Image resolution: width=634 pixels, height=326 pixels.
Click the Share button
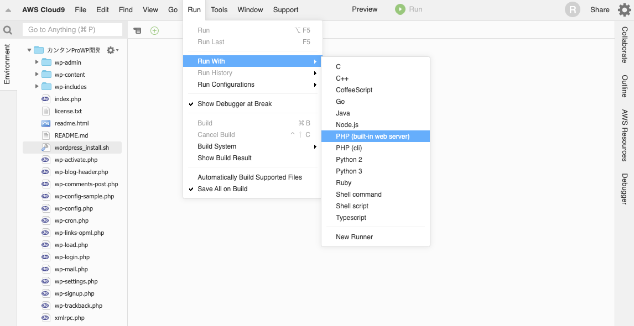(600, 10)
